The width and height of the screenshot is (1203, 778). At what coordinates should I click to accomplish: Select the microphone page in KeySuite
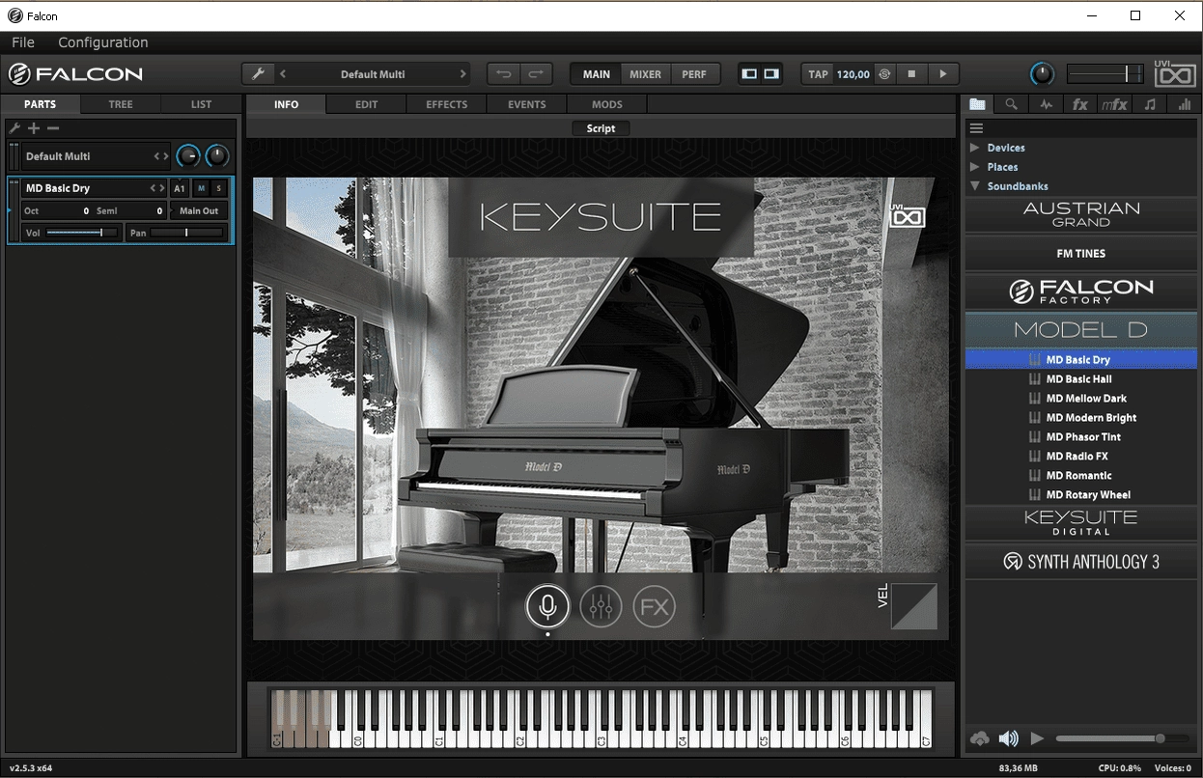click(x=547, y=607)
